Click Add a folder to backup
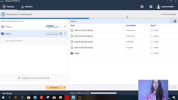 [x=34, y=41]
